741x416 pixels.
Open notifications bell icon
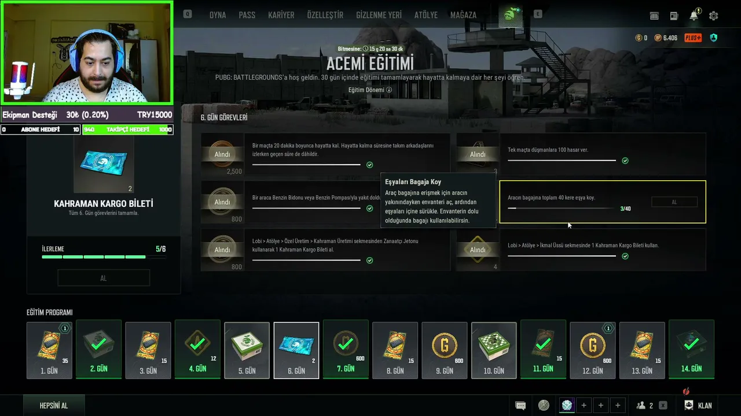coord(694,16)
